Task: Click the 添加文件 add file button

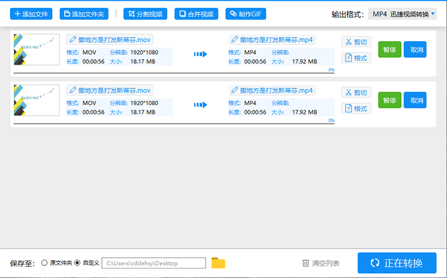Action: coord(32,13)
